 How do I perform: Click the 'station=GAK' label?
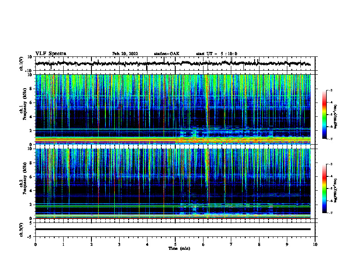[x=167, y=54]
